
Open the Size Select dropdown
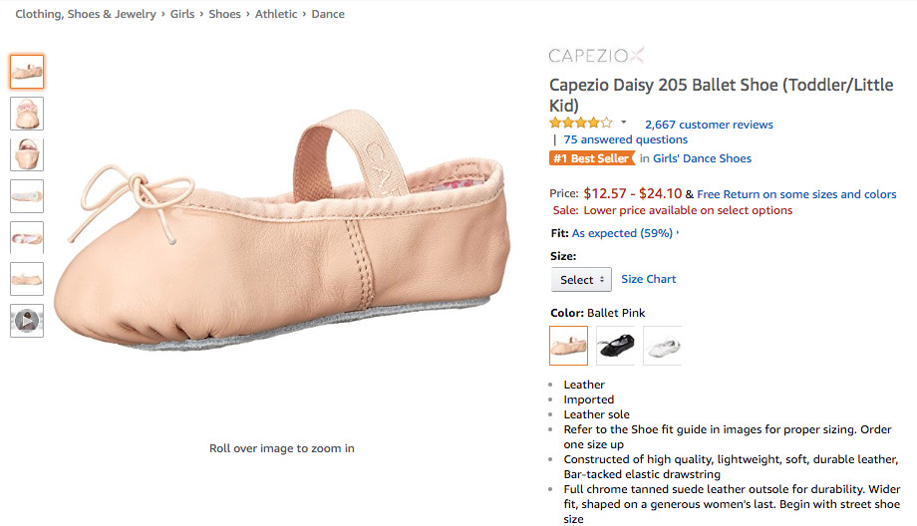580,280
